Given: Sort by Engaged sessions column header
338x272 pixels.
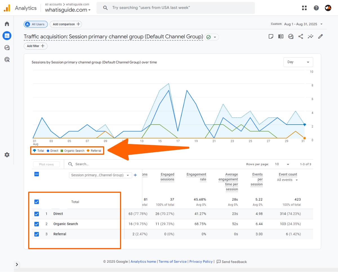Looking at the screenshot, I should click(167, 177).
